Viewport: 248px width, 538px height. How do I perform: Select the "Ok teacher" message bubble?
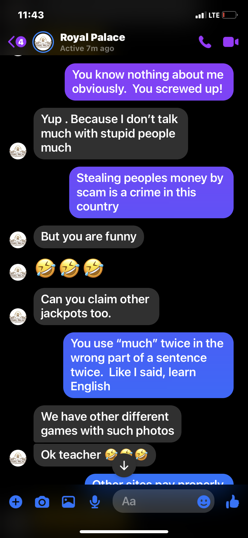pos(95,455)
